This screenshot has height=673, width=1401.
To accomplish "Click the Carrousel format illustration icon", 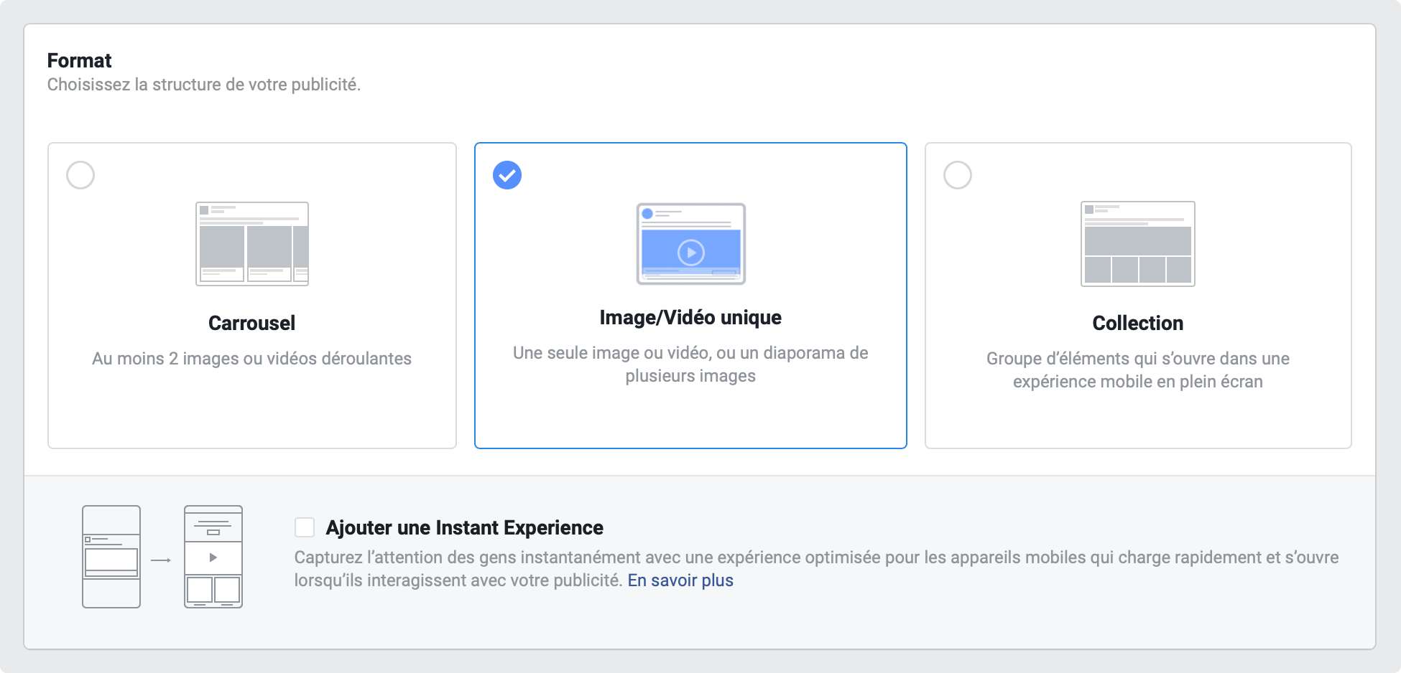I will click(252, 244).
